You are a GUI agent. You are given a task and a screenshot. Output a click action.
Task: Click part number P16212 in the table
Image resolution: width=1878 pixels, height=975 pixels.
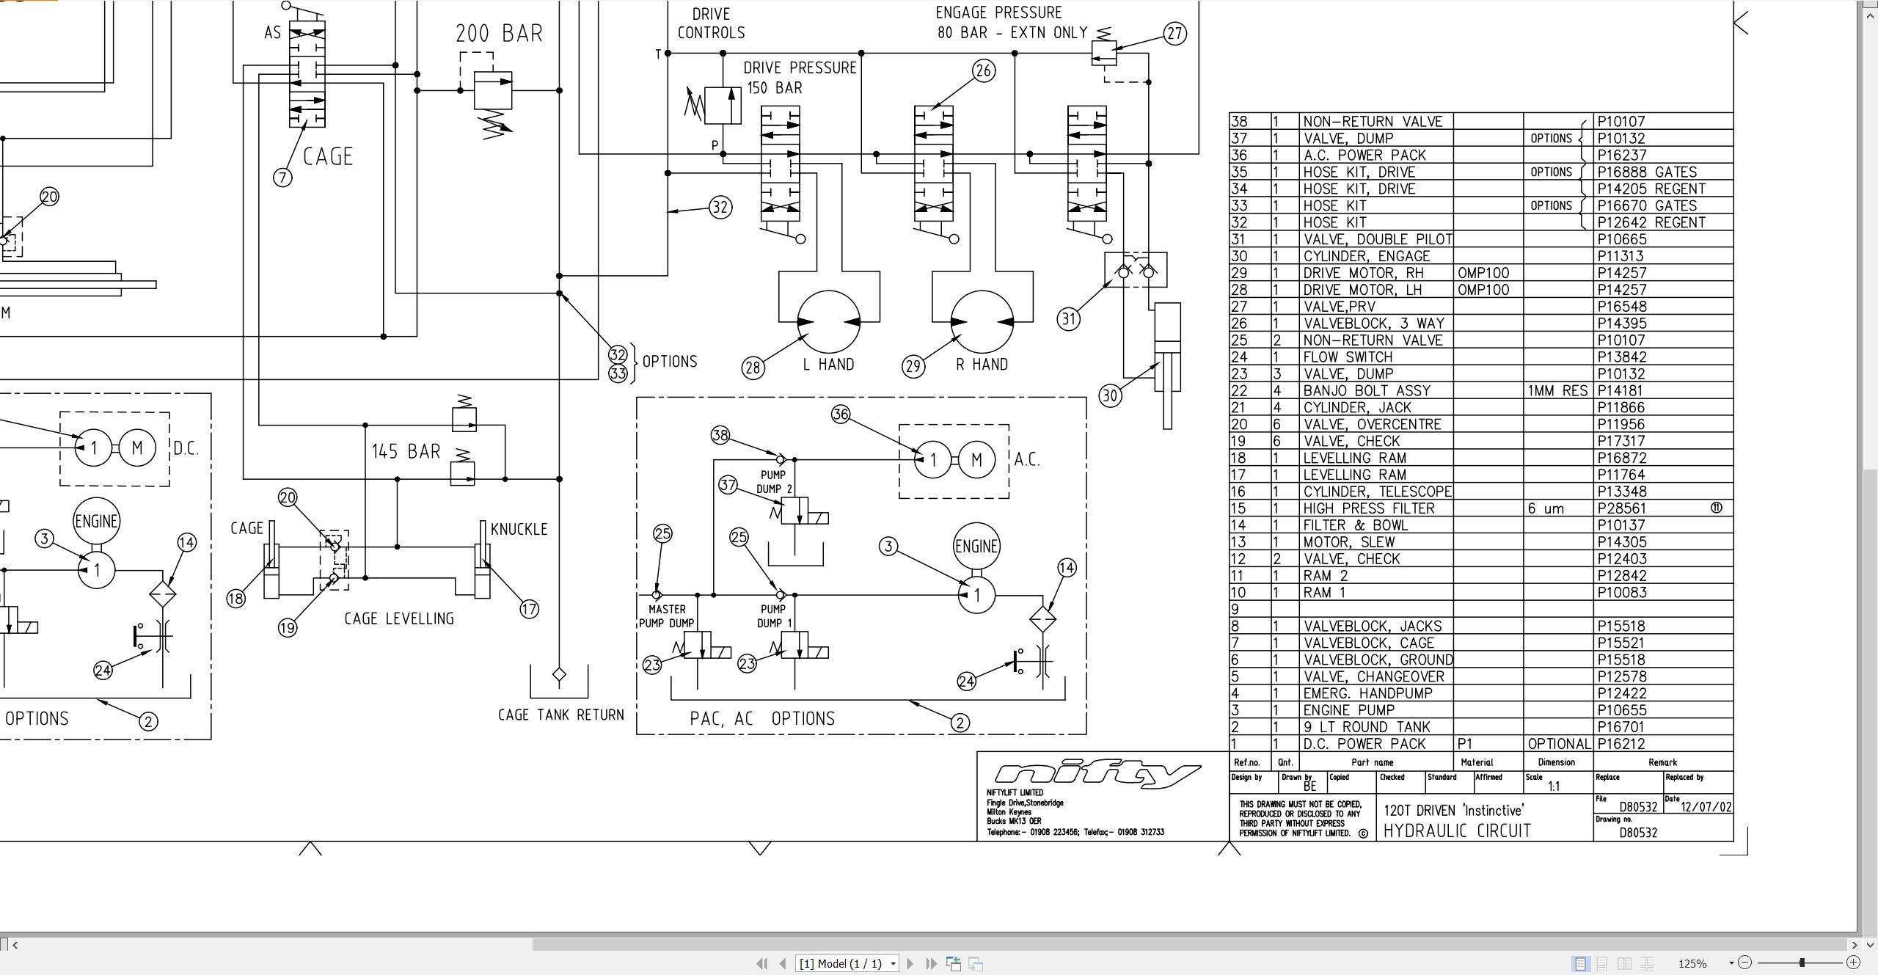point(1621,743)
